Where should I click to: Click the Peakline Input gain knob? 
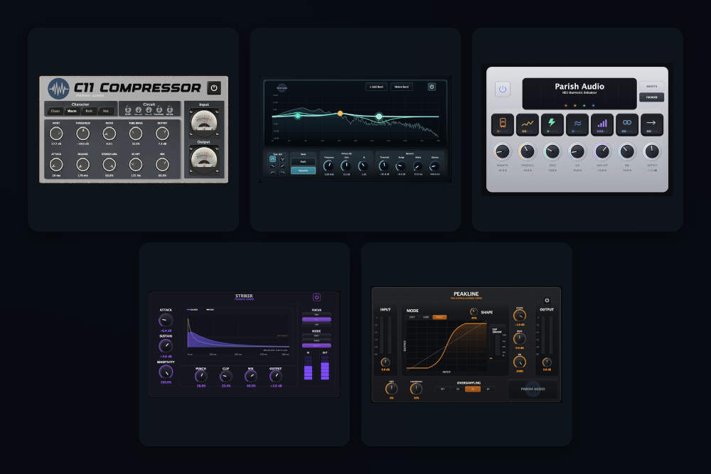tap(385, 362)
